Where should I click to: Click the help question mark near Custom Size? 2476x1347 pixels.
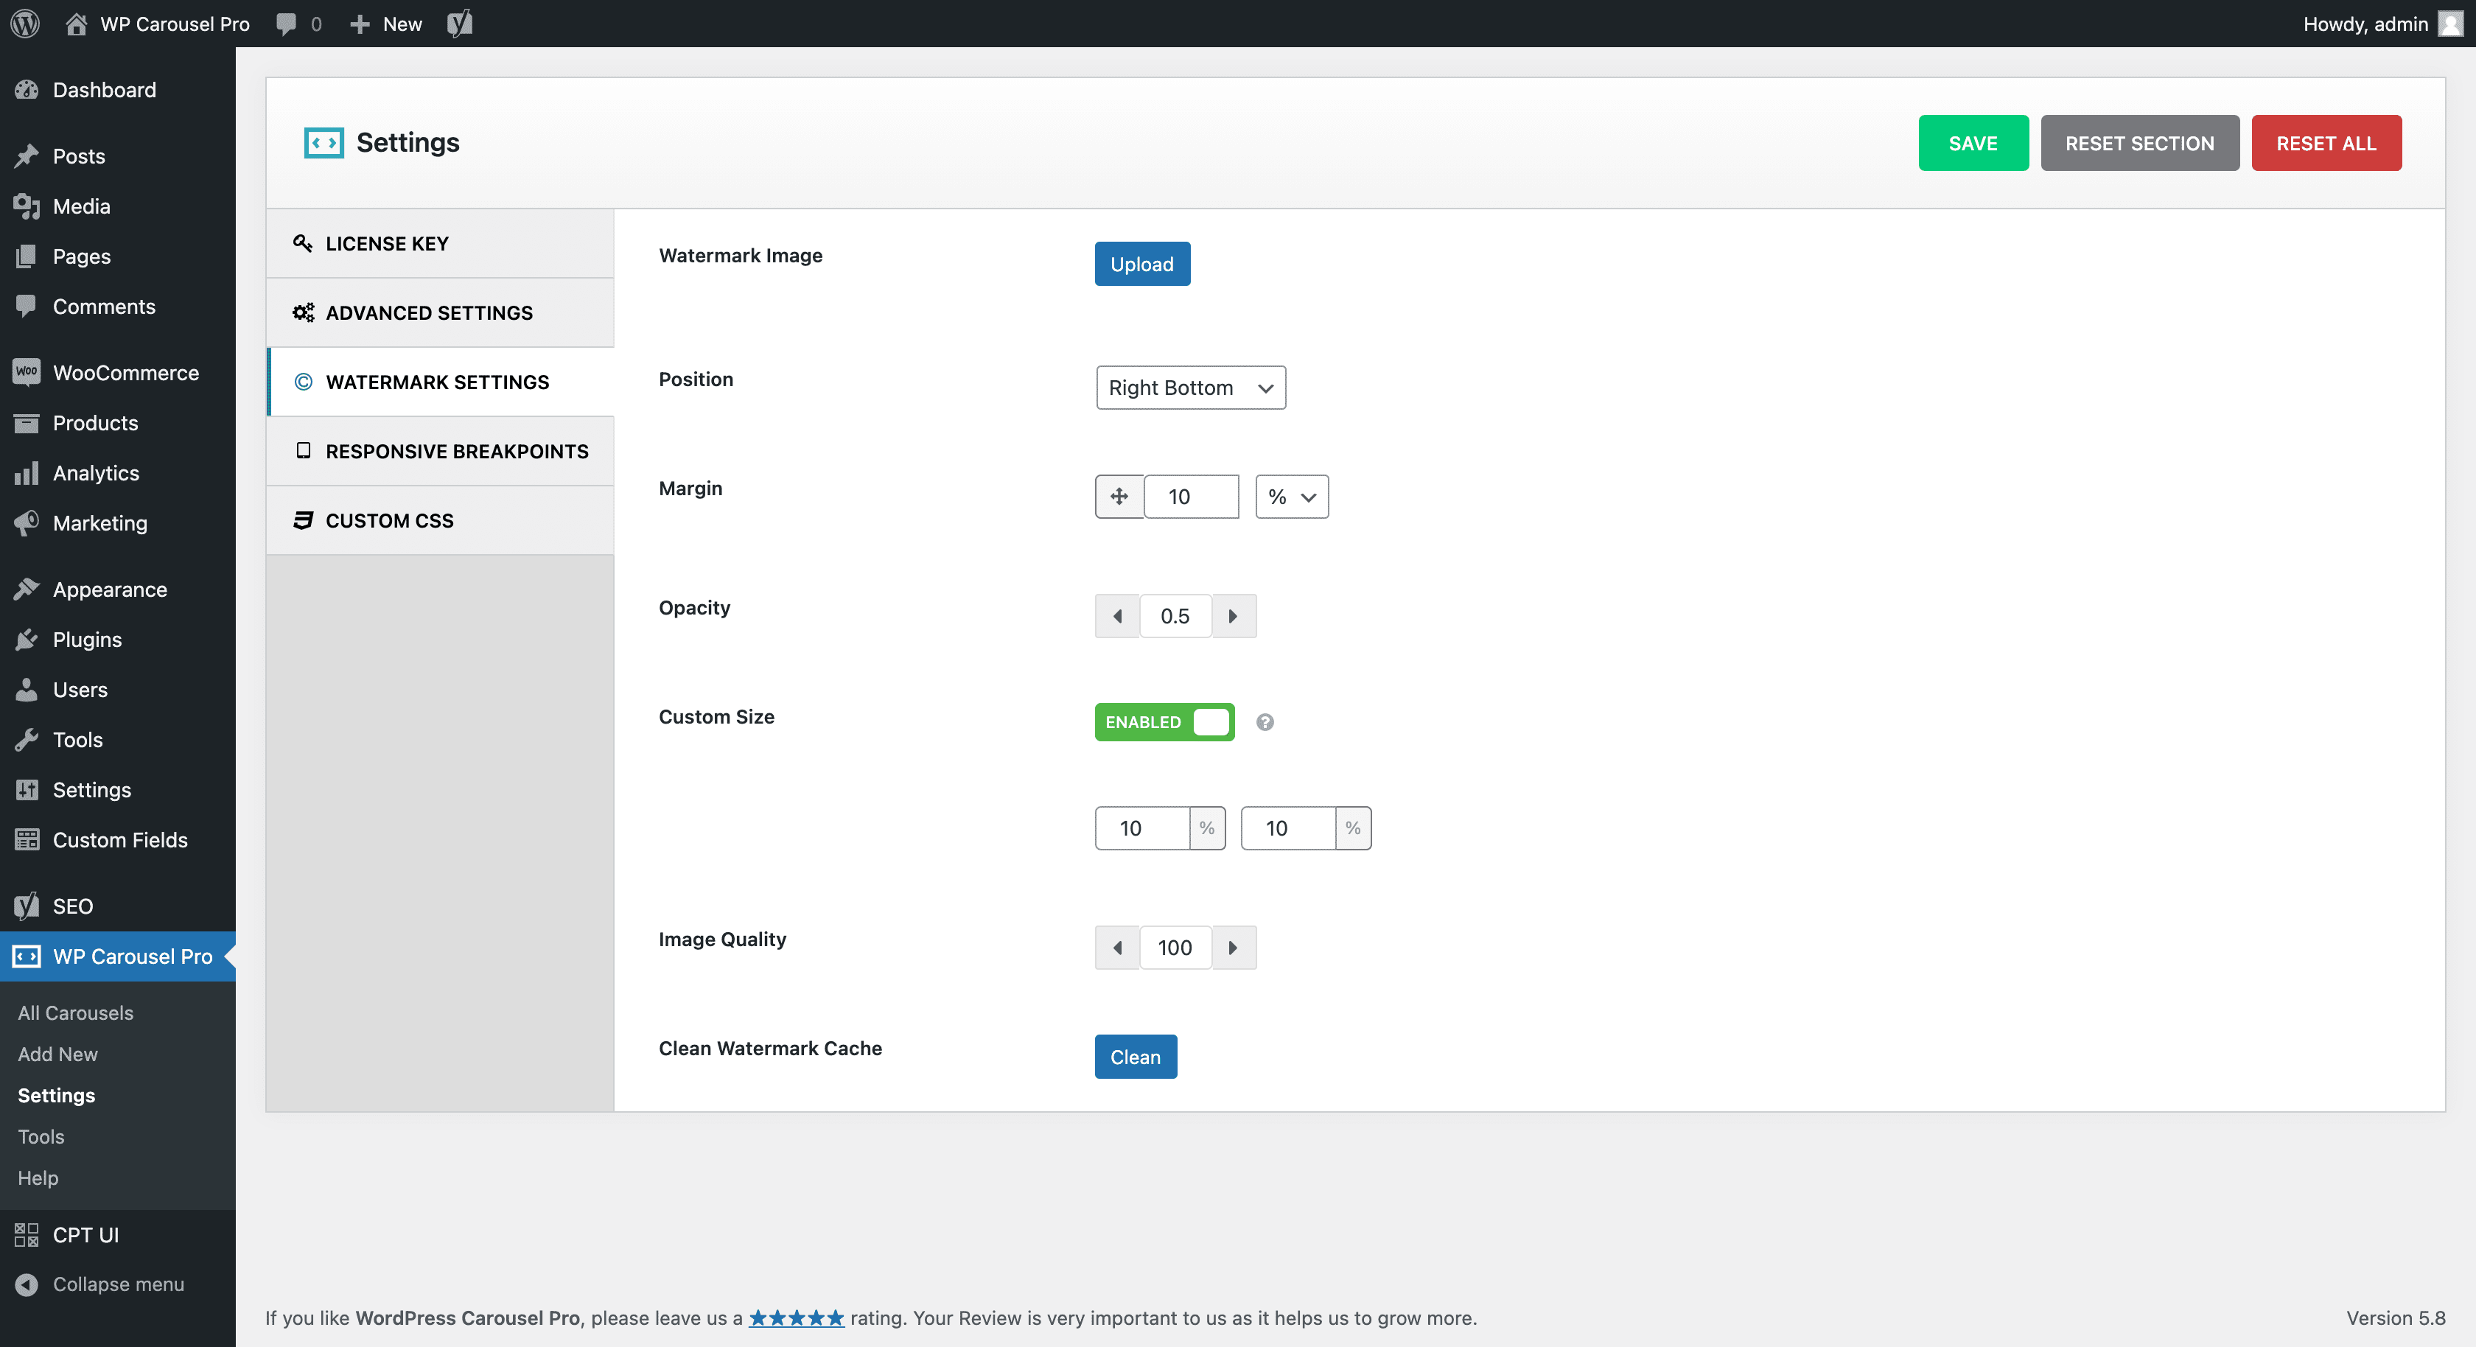click(1264, 722)
